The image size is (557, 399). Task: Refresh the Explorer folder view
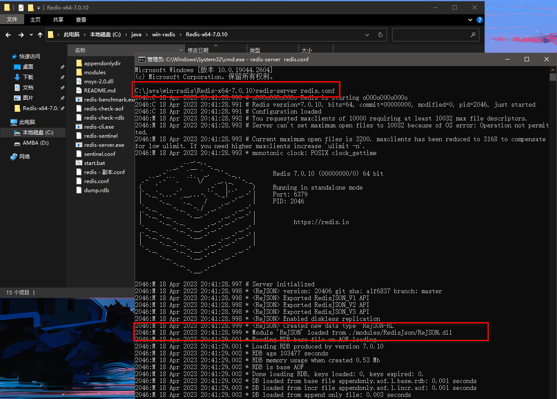(380, 35)
